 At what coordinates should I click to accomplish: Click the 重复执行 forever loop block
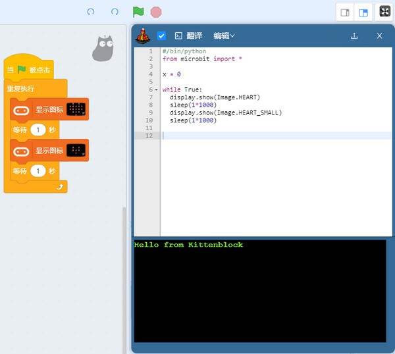tap(21, 89)
